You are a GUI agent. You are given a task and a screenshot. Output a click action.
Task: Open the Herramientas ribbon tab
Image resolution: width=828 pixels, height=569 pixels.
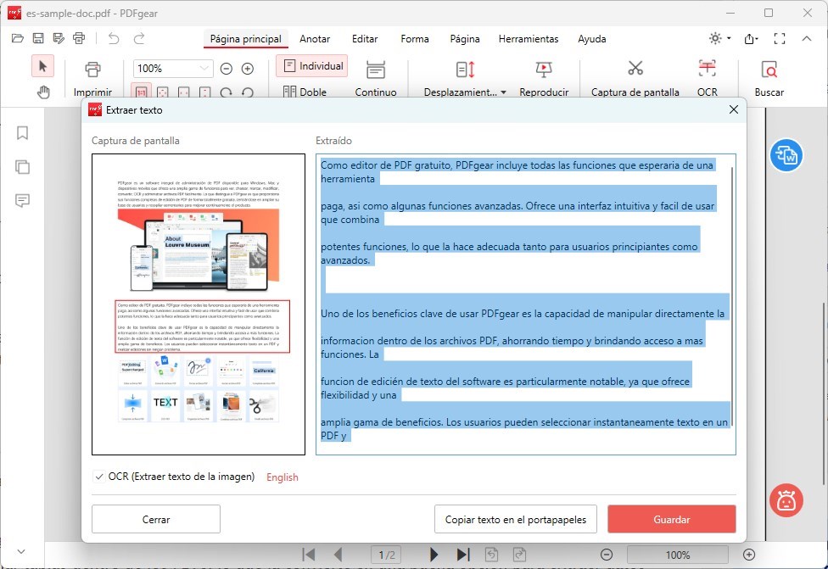coord(529,39)
